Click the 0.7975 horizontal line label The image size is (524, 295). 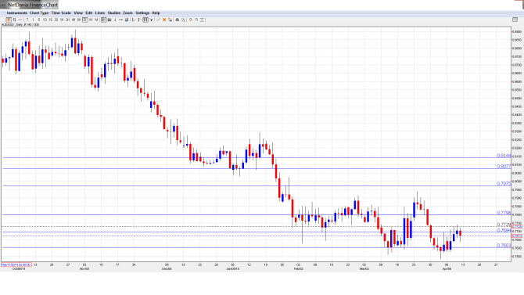504,184
